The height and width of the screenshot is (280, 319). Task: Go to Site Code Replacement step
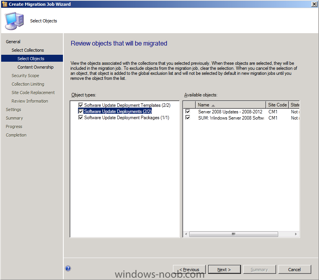[x=33, y=93]
